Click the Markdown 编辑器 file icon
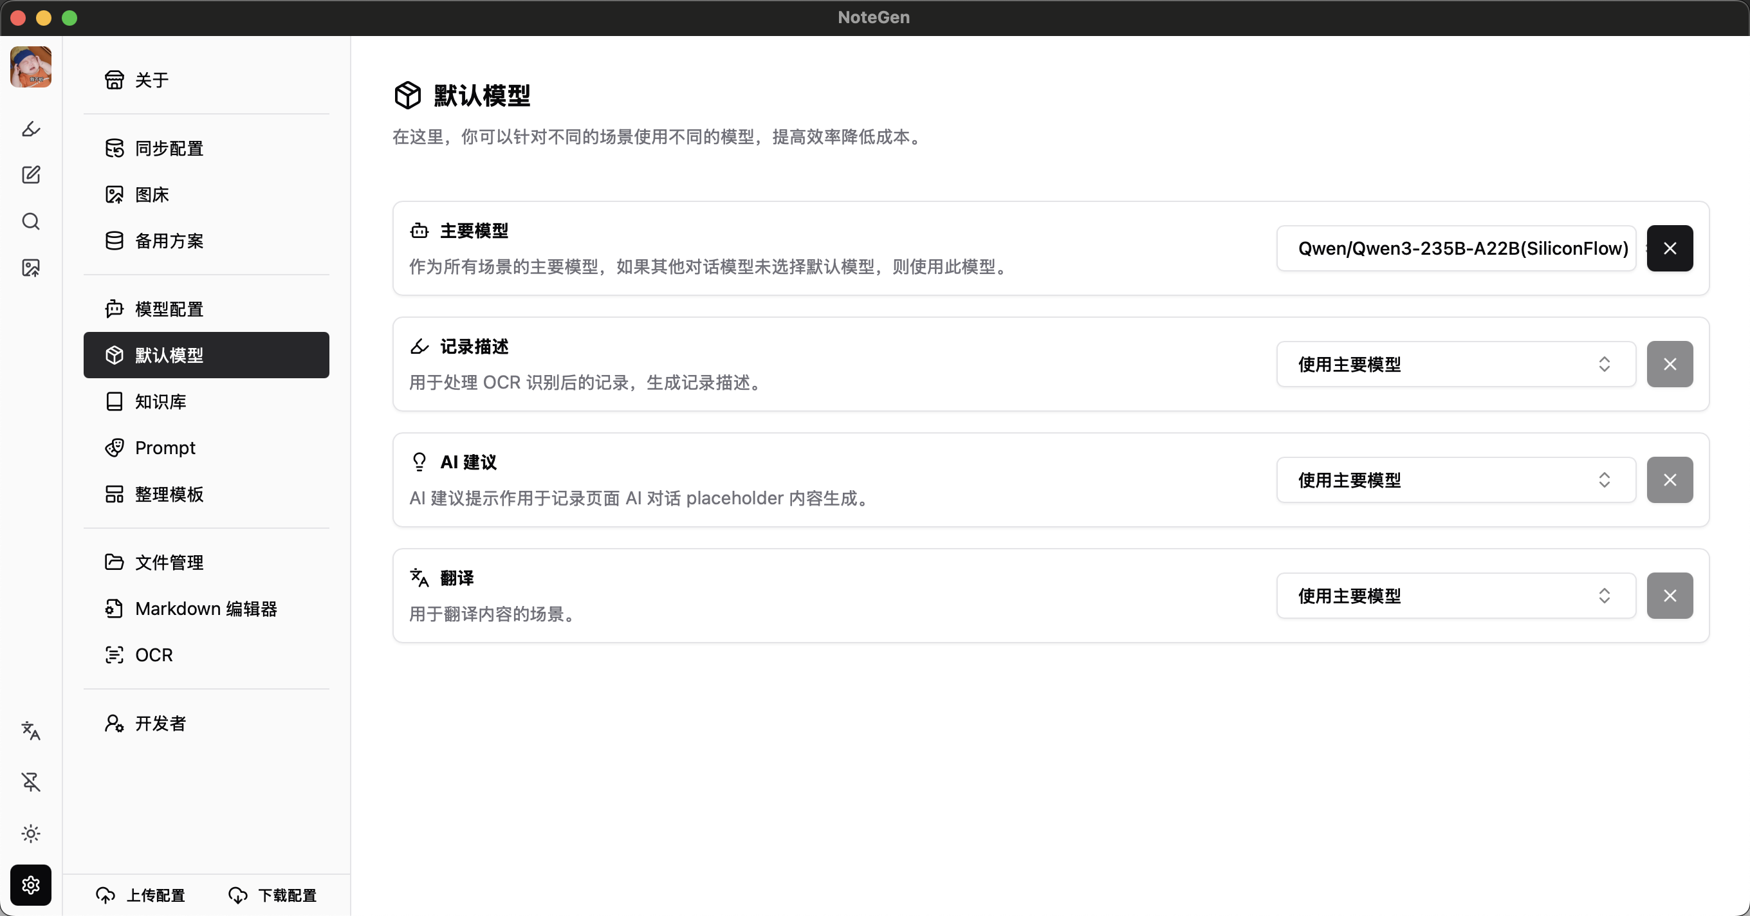The height and width of the screenshot is (916, 1750). click(x=114, y=609)
